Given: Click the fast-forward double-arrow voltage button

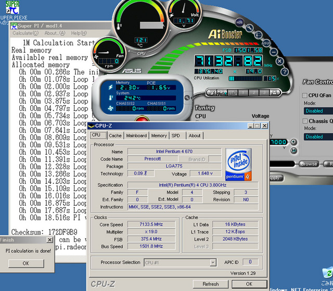Looking at the screenshot, I should 293,150.
